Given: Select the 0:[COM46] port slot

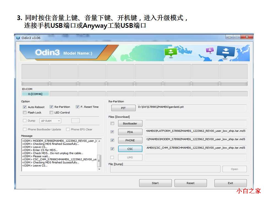Looking at the screenshot, I should click(x=35, y=94).
